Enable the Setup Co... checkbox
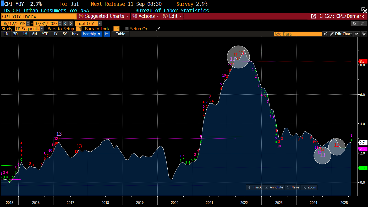368x207 pixels. pyautogui.click(x=127, y=29)
